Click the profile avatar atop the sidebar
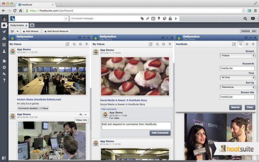 coord(4,18)
